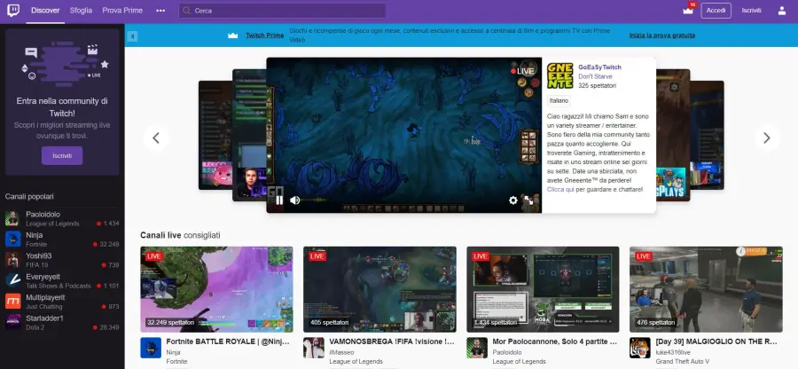This screenshot has width=798, height=369.
Task: Click the Twitch logo icon
Action: 13,10
